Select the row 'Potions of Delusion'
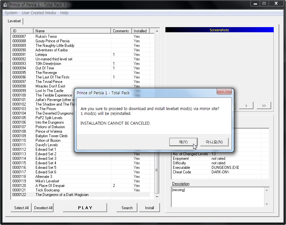This screenshot has height=225, width=286. coord(43,127)
